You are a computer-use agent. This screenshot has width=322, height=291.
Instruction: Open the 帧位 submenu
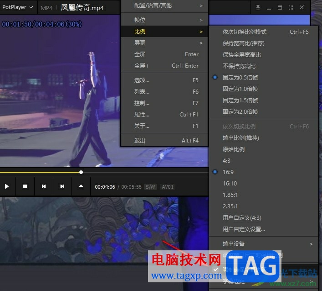(164, 20)
